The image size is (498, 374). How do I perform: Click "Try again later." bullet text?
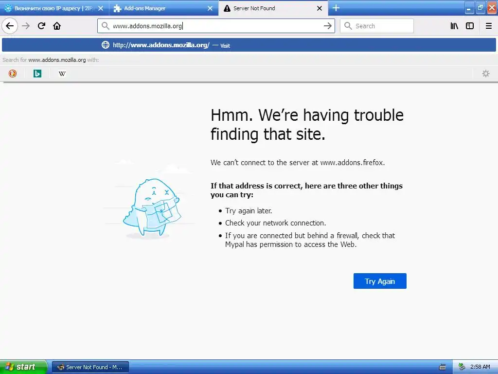[x=249, y=211]
